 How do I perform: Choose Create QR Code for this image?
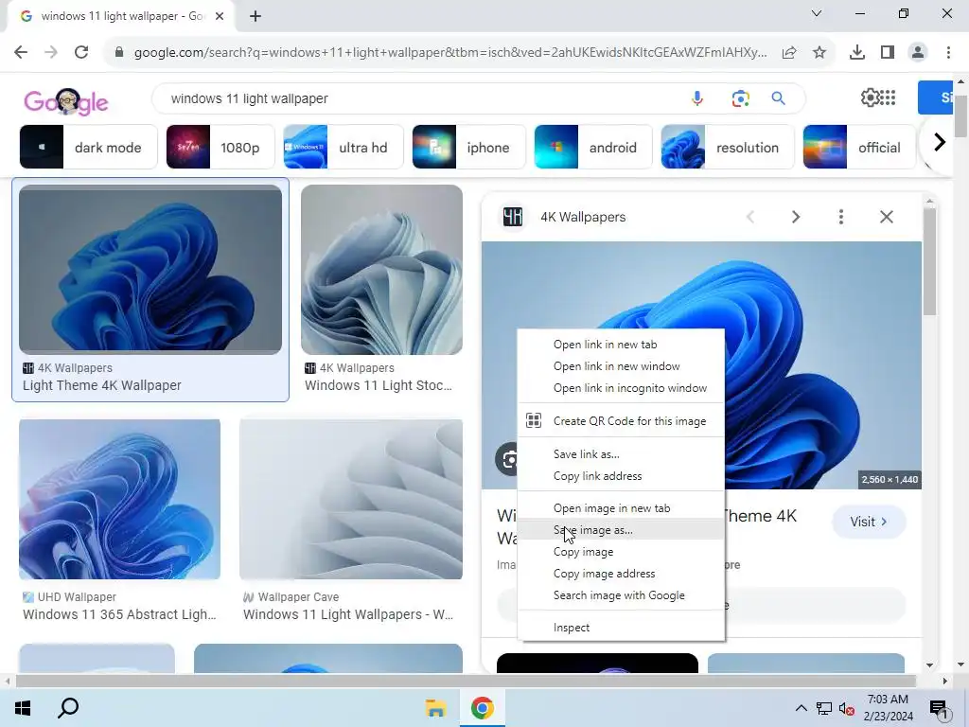(x=621, y=421)
